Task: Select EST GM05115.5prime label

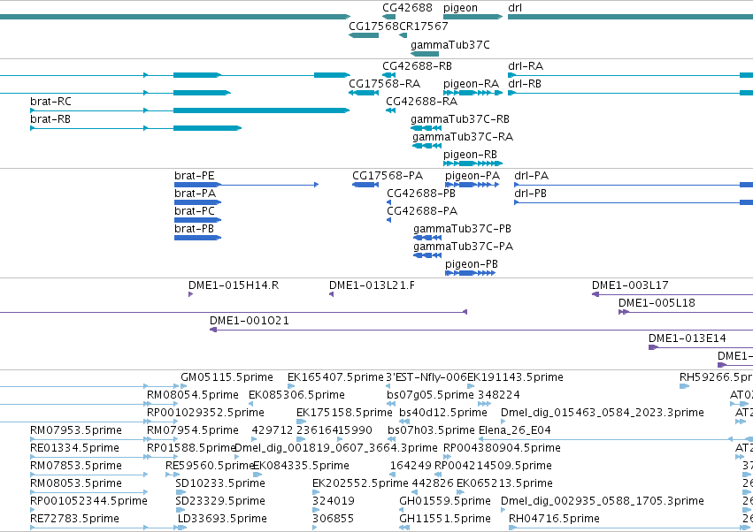Action: pyautogui.click(x=227, y=377)
